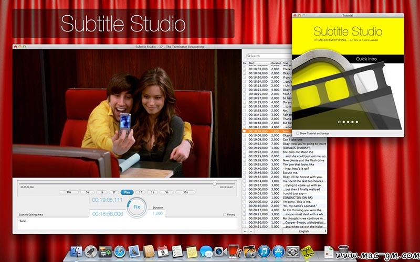
Task: Check Fix box for 00:19:22,000 row
Action: pos(244,152)
